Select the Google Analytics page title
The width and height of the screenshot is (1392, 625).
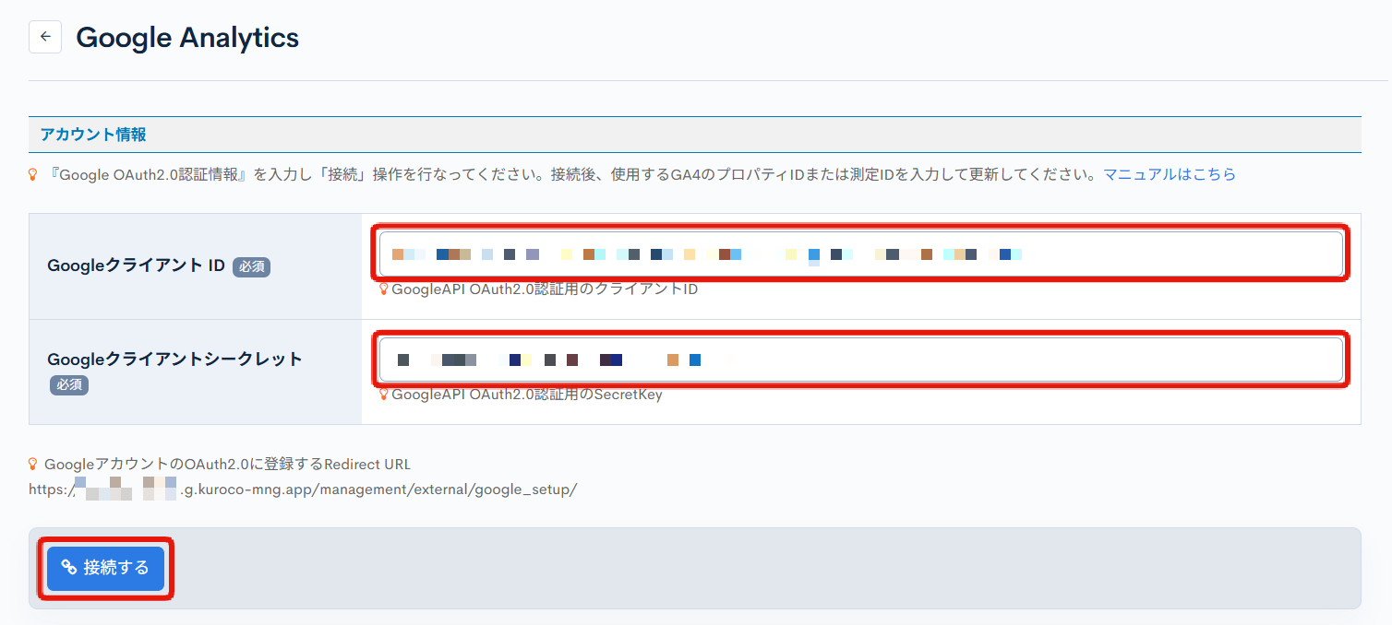187,38
